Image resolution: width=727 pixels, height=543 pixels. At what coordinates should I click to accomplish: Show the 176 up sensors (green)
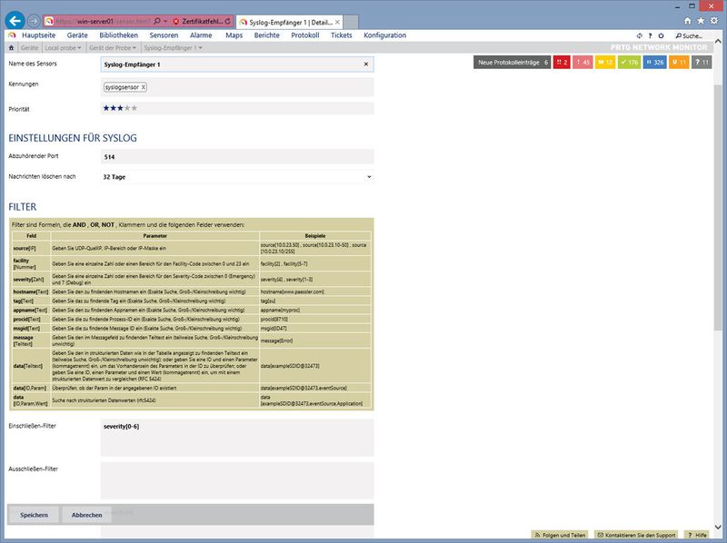coord(629,62)
